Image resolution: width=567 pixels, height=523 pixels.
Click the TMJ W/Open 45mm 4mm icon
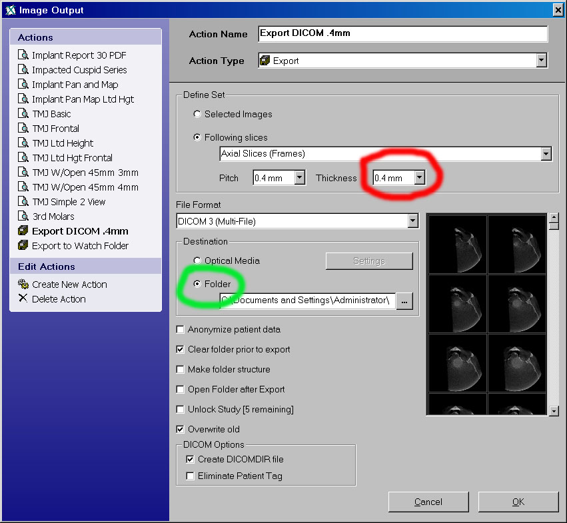pos(23,187)
